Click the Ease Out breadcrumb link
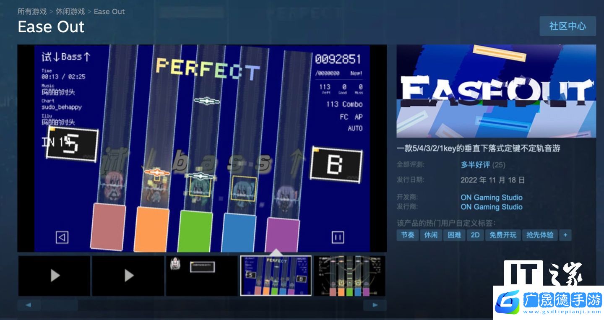This screenshot has height=320, width=604. pos(109,11)
